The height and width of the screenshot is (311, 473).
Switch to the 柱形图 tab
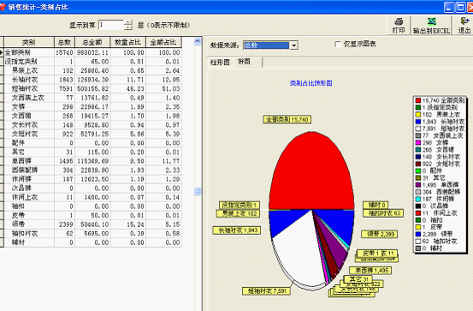[220, 63]
